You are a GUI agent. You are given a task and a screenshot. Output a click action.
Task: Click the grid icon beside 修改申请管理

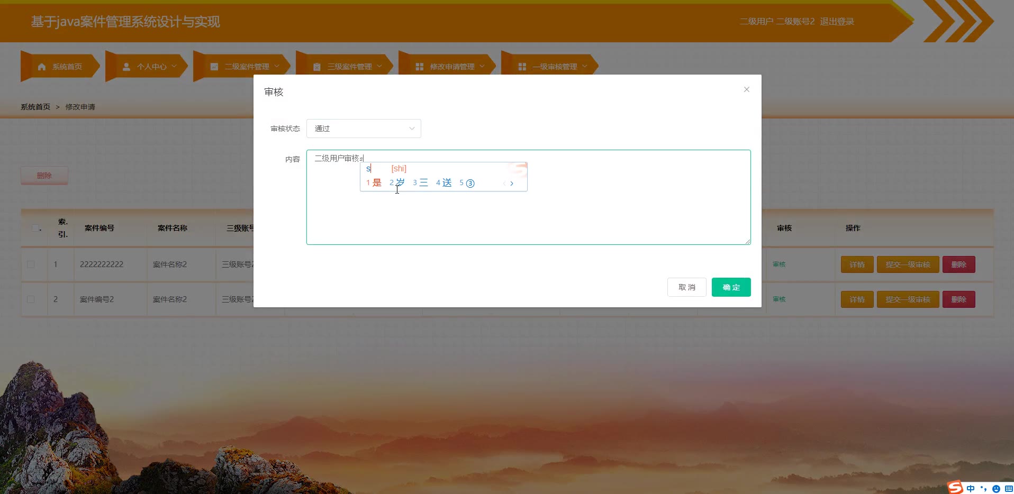tap(420, 67)
